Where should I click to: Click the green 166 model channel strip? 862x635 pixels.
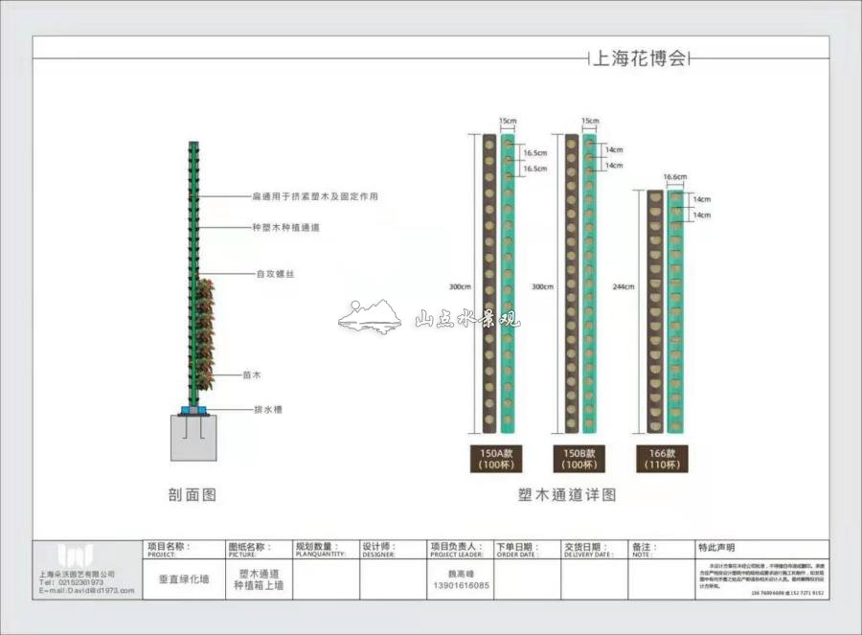675,311
